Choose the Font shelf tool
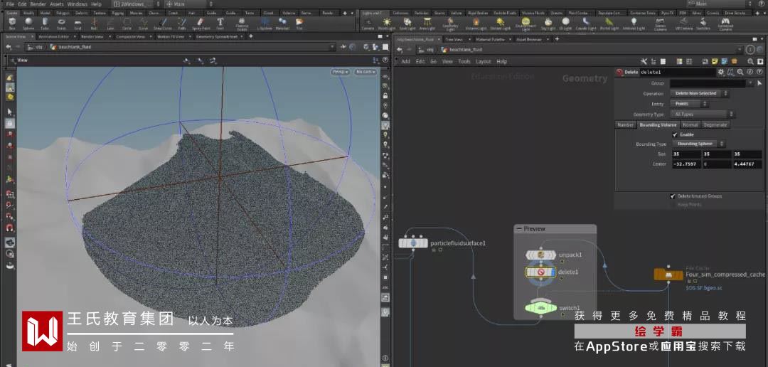 (220, 23)
